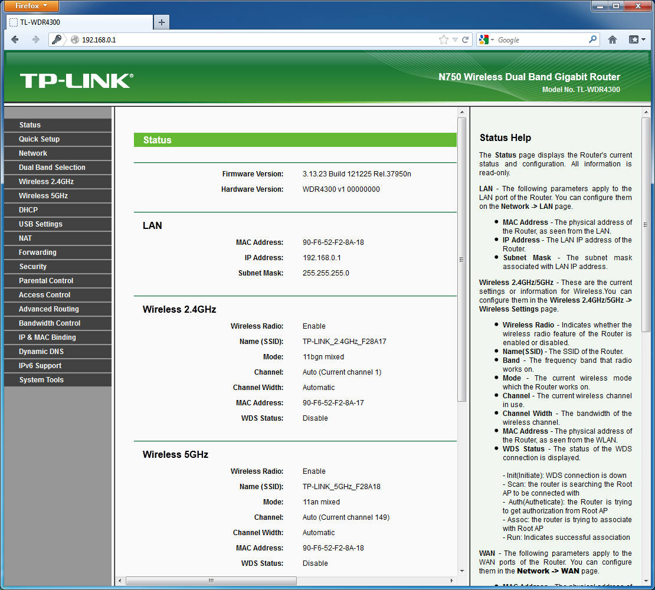
Task: Click horizontal scrollbar left arrow
Action: 120,581
